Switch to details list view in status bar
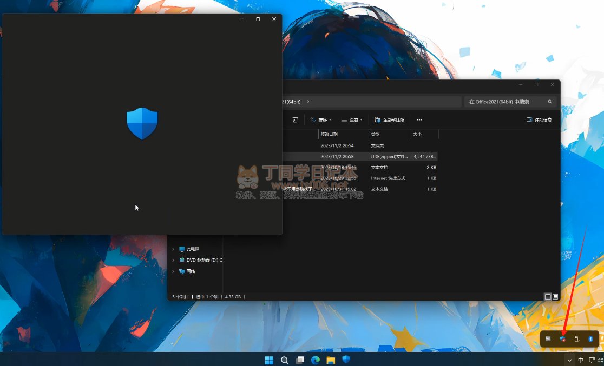 548,297
